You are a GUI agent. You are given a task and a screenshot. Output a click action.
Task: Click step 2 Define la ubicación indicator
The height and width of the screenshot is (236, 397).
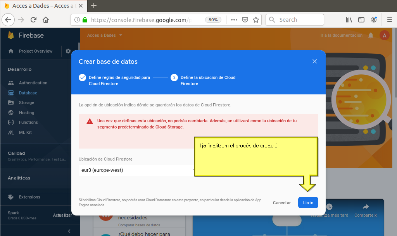[174, 78]
